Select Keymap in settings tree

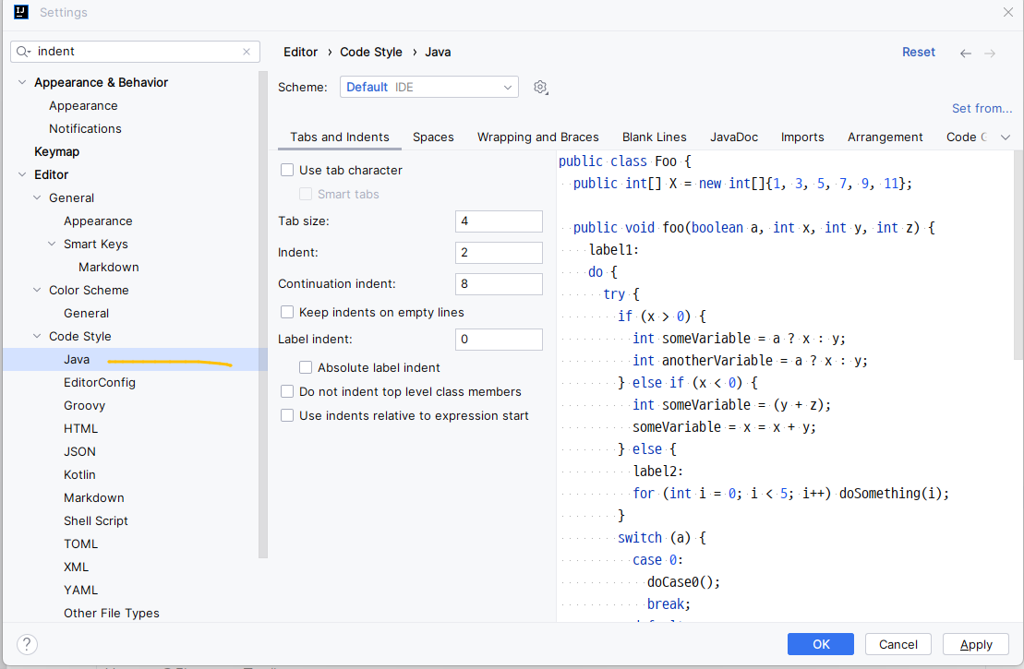pos(57,151)
